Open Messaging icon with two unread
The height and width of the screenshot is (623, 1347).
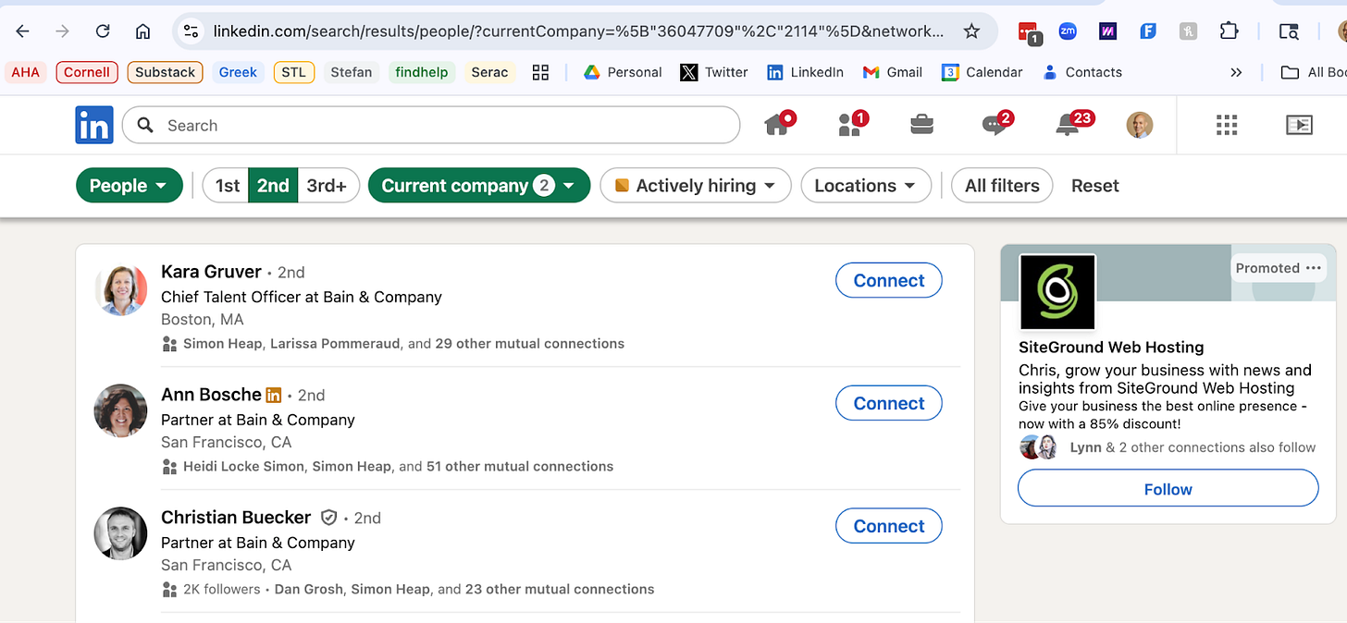point(997,124)
